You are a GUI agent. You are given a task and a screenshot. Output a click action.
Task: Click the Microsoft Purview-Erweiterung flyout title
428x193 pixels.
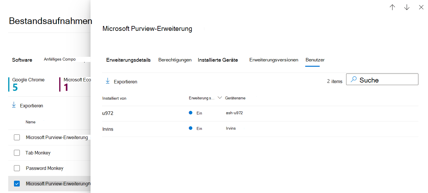[x=147, y=29]
